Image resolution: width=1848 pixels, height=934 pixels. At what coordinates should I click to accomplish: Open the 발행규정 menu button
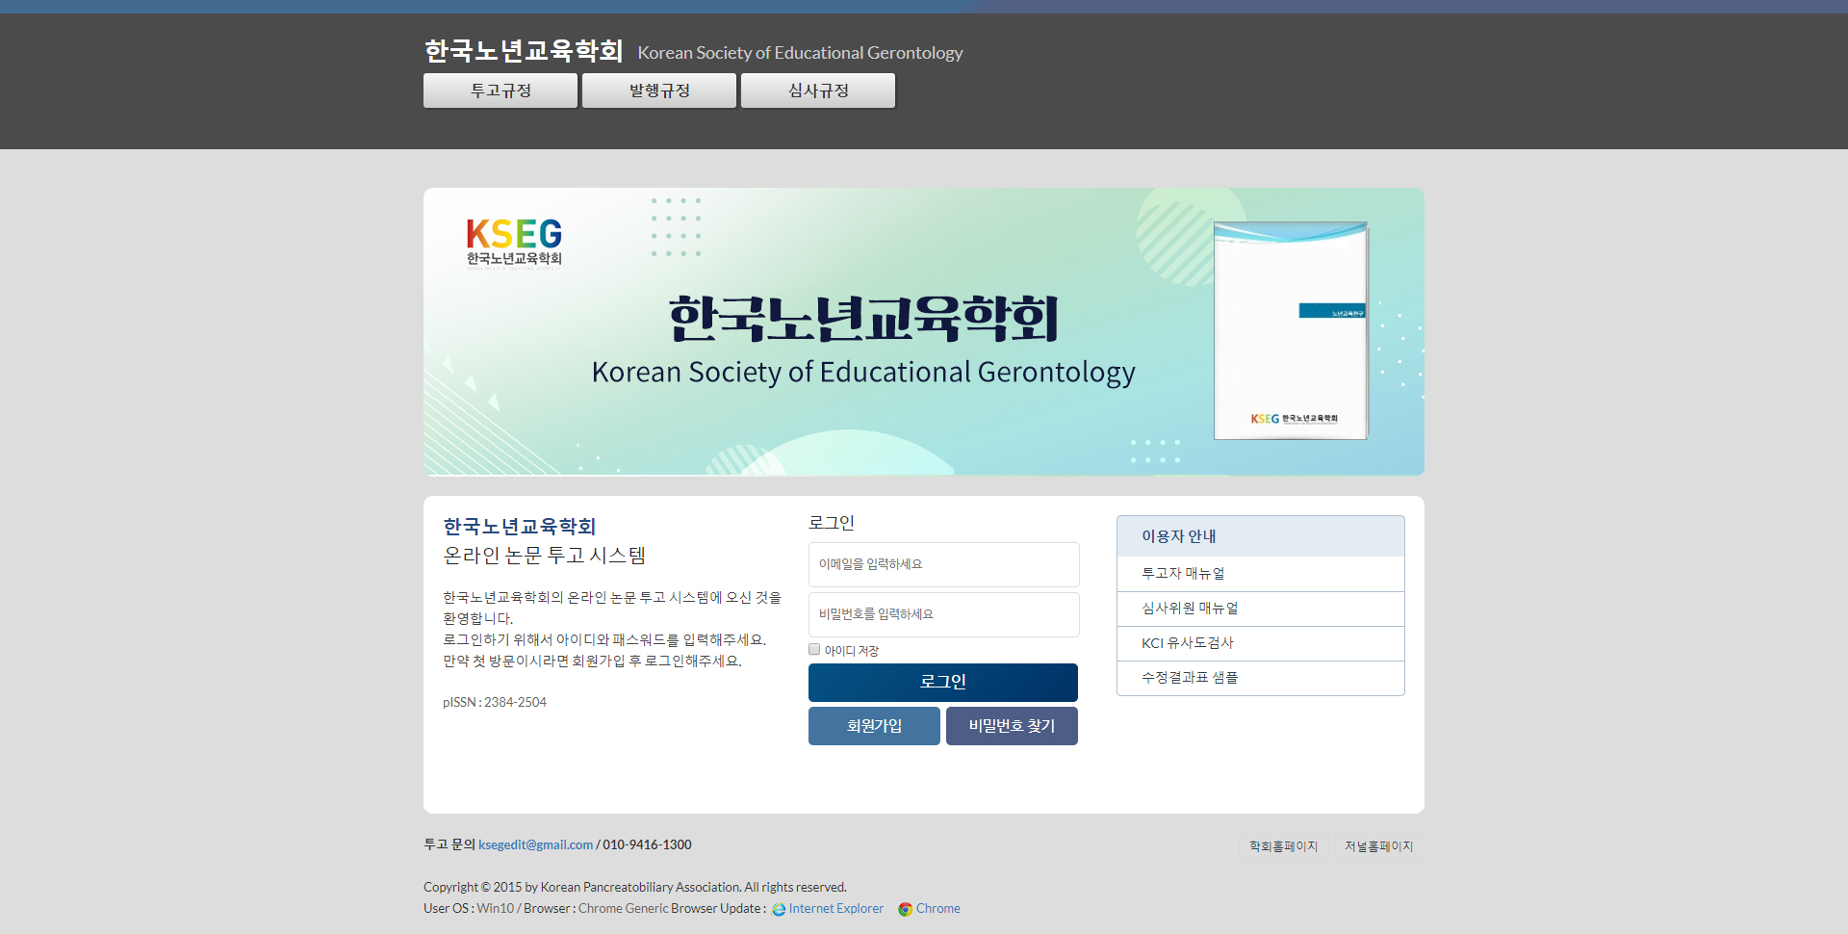pyautogui.click(x=659, y=91)
